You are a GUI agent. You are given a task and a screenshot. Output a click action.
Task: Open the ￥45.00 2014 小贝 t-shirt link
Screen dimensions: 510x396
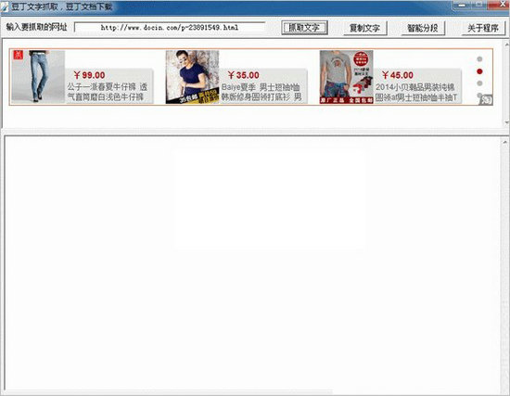[x=416, y=92]
